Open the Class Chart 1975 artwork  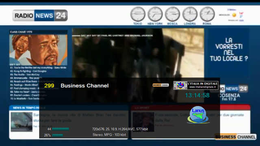[x=38, y=50]
